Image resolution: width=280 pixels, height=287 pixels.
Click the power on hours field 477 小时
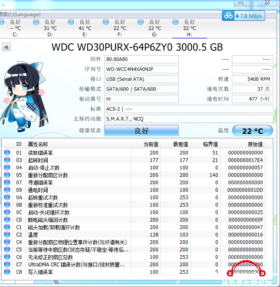tap(253, 99)
